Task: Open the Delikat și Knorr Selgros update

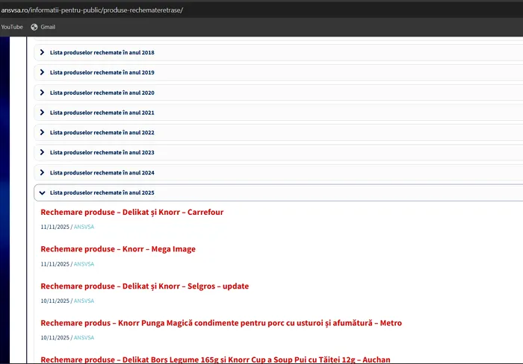Action: pos(144,286)
